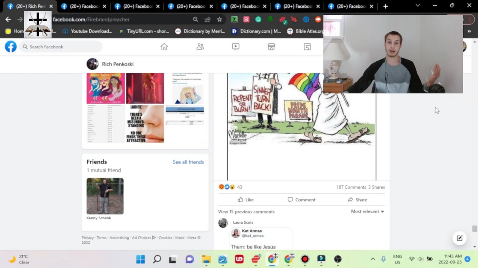Open the Windows Start menu
Image resolution: width=478 pixels, height=268 pixels.
140,259
